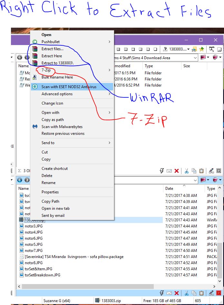The height and width of the screenshot is (305, 224).
Task: Click the bottom pane forward arrow
Action: click(27, 180)
